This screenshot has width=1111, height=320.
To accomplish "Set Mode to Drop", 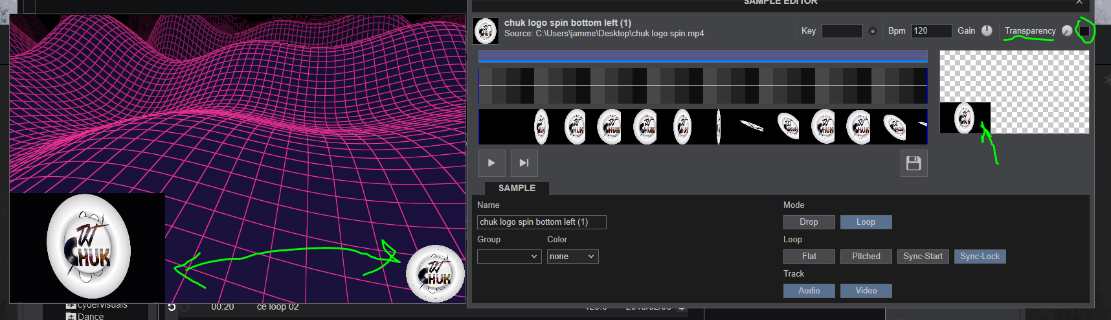I will [x=809, y=222].
